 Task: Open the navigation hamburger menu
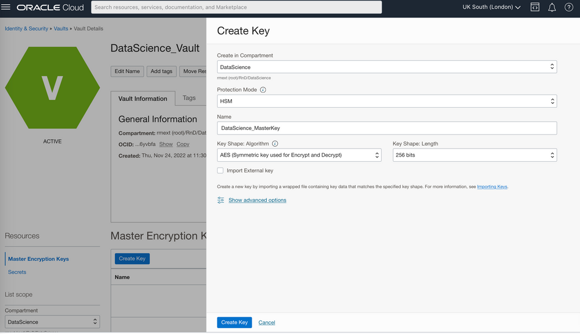[x=6, y=8]
